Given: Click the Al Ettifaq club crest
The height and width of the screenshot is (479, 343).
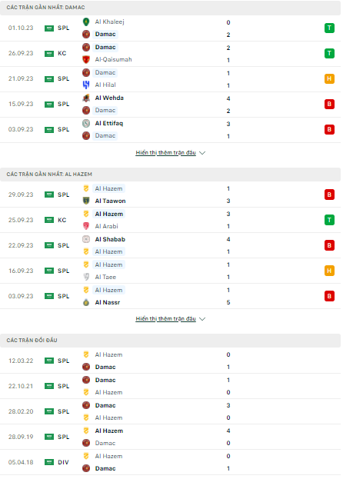Looking at the screenshot, I should (86, 123).
